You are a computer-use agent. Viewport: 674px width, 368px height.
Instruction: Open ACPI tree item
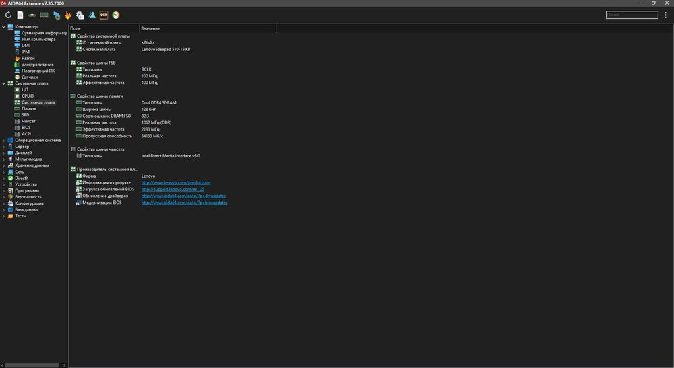click(x=26, y=134)
